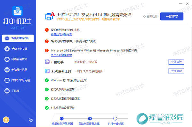The height and width of the screenshot is (127, 192).
Task: Click the 系统更新工具 icon
Action: point(47,71)
